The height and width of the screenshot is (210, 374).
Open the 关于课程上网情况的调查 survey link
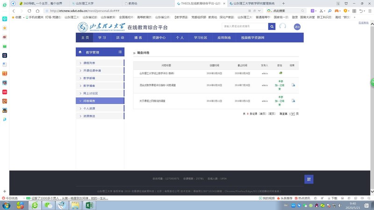tap(152, 101)
